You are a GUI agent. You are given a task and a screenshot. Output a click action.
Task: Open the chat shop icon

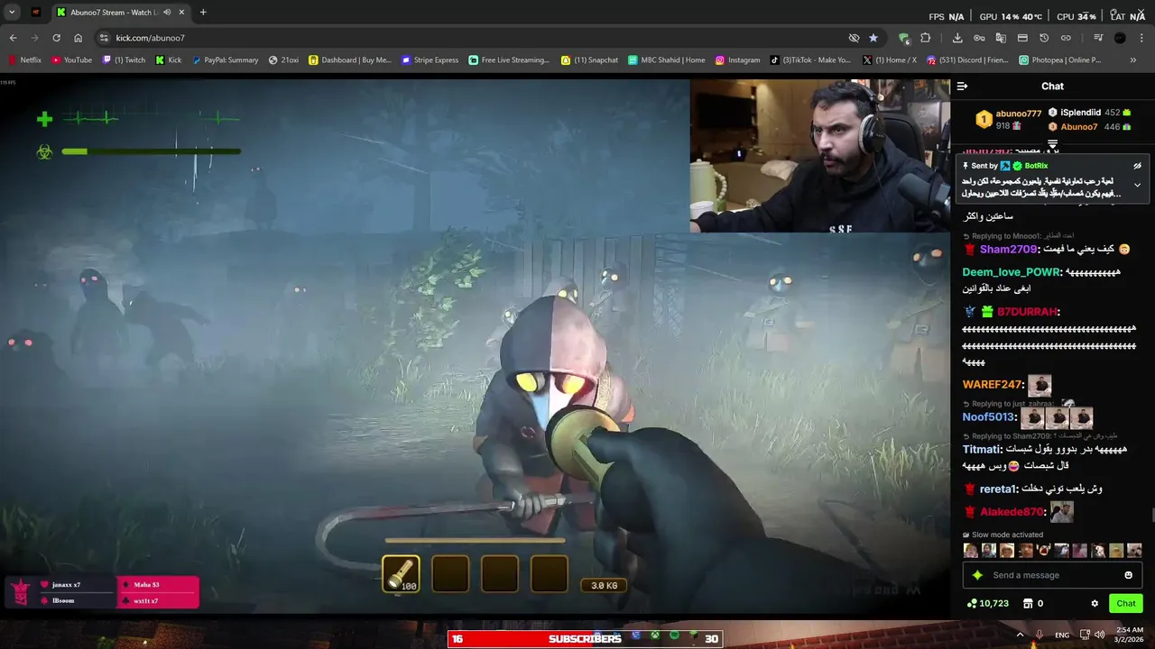1027,604
